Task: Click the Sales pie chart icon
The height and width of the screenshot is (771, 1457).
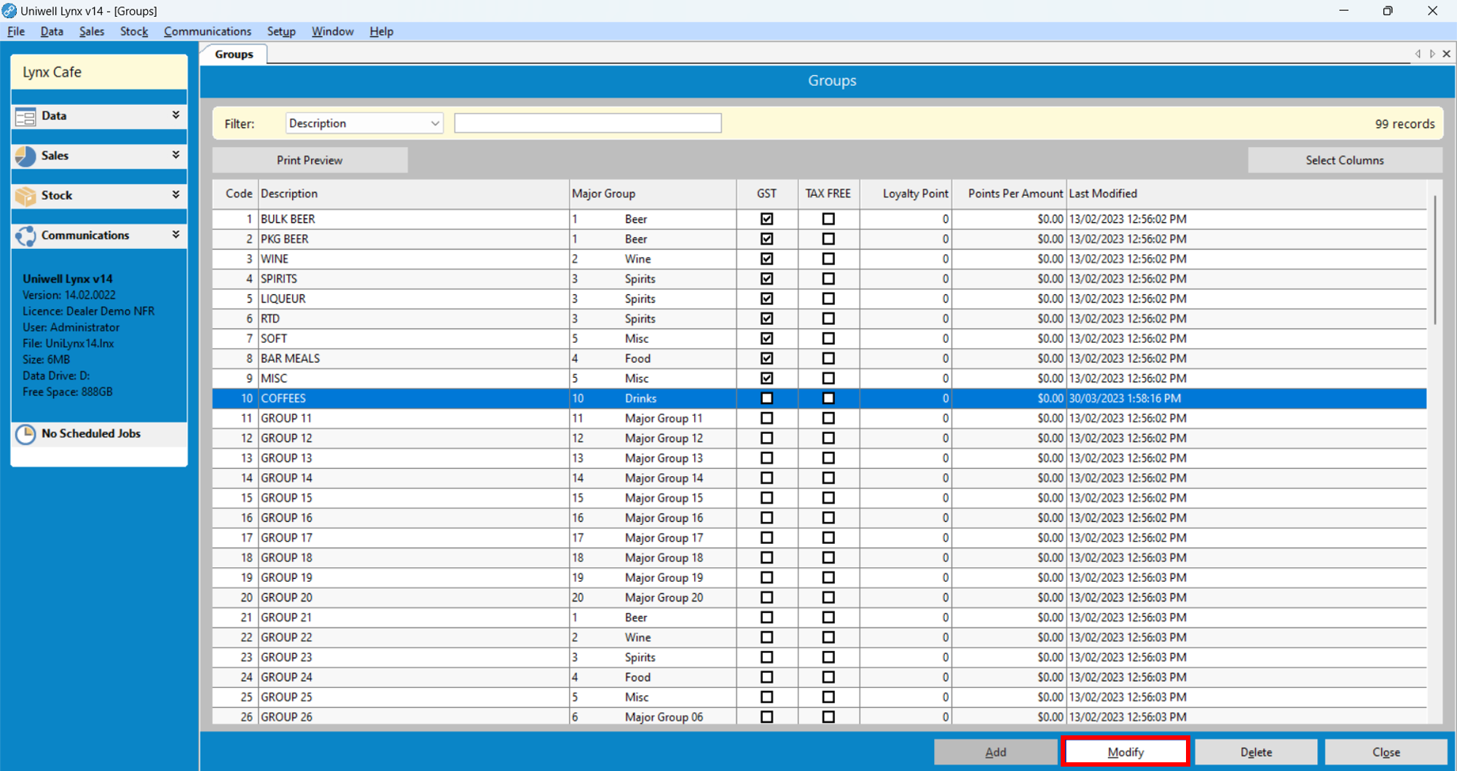Action: [25, 156]
